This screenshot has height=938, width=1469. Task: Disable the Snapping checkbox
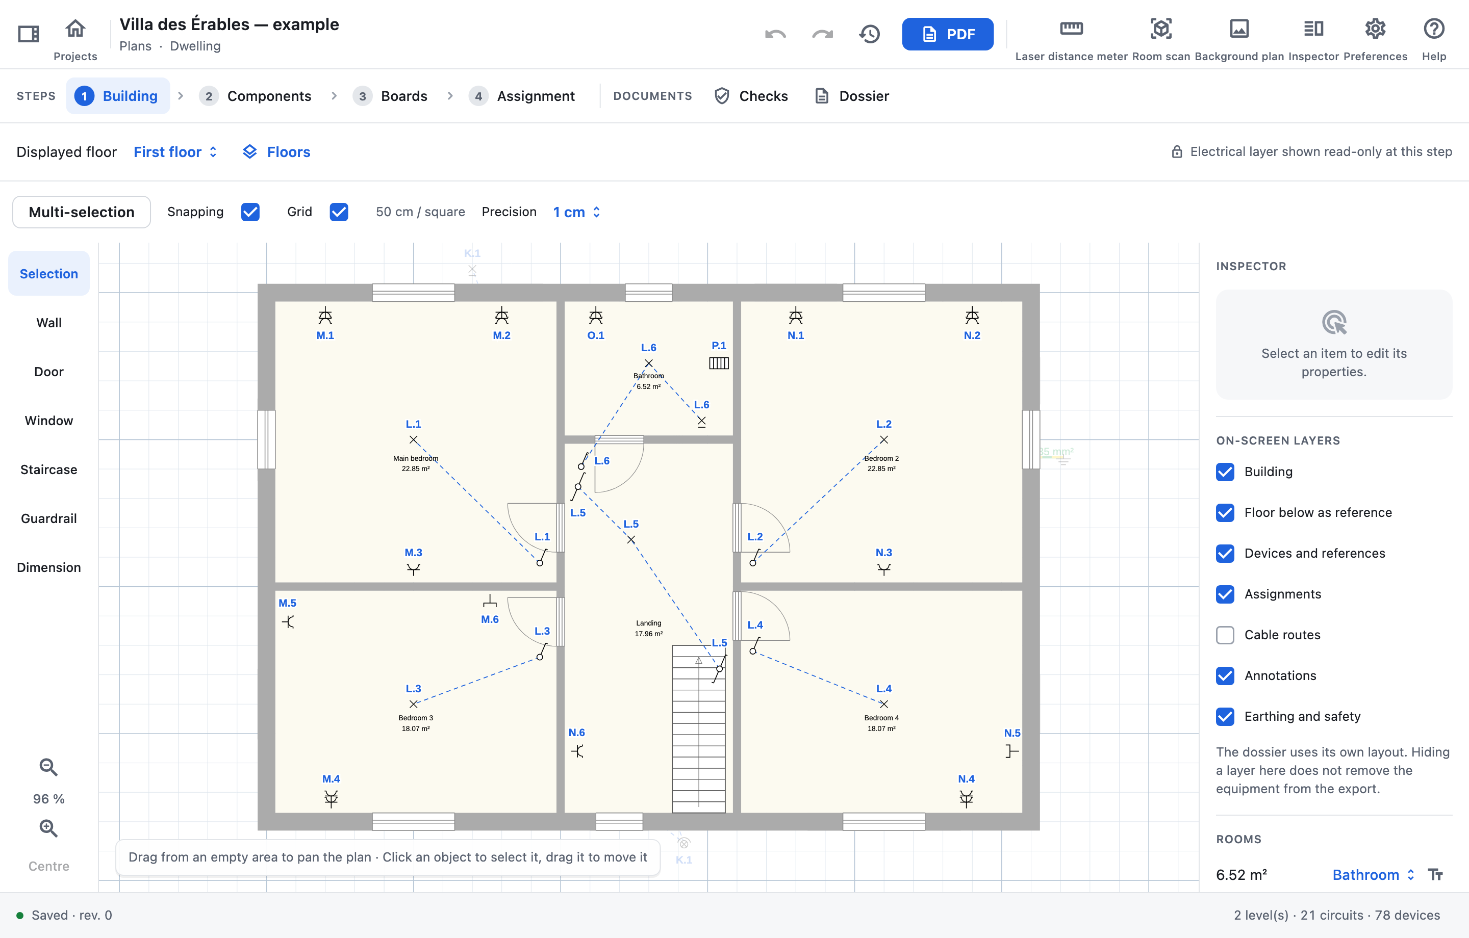(x=250, y=212)
